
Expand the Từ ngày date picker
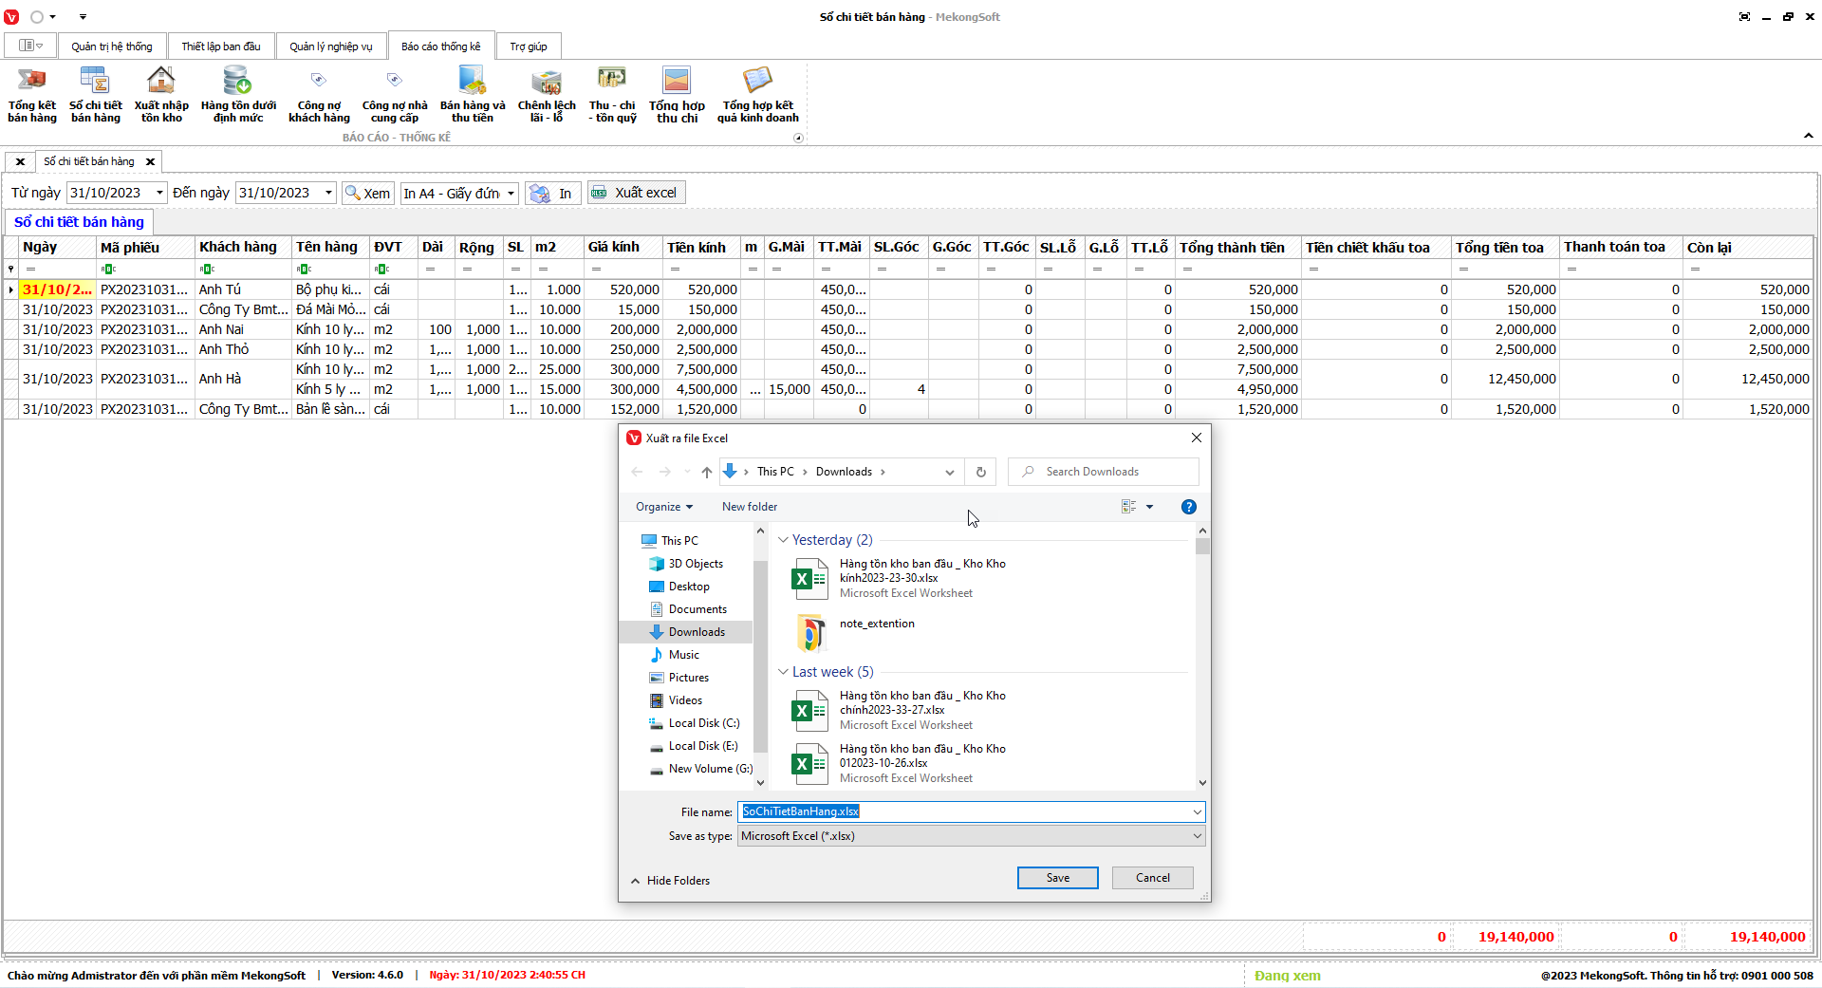pyautogui.click(x=159, y=193)
